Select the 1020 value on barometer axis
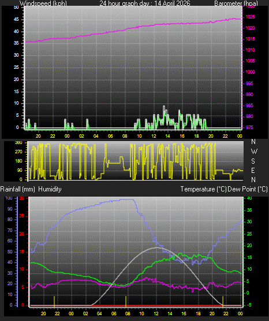 [250, 28]
